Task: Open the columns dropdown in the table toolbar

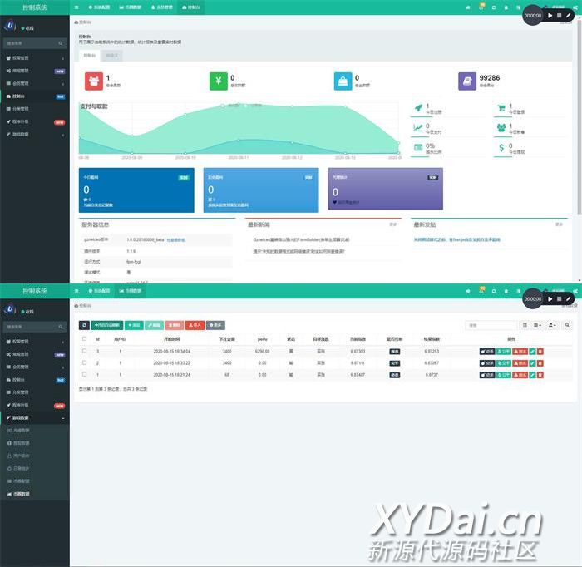Action: [537, 325]
